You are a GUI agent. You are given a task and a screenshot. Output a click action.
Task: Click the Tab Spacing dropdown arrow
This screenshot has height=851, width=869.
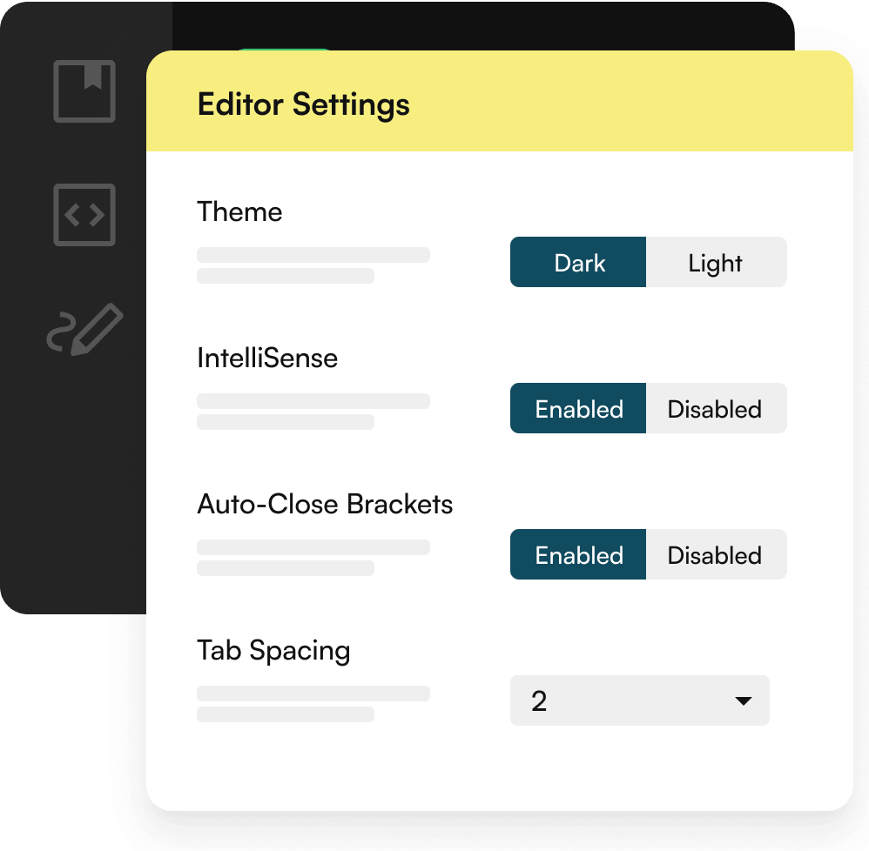pyautogui.click(x=743, y=700)
